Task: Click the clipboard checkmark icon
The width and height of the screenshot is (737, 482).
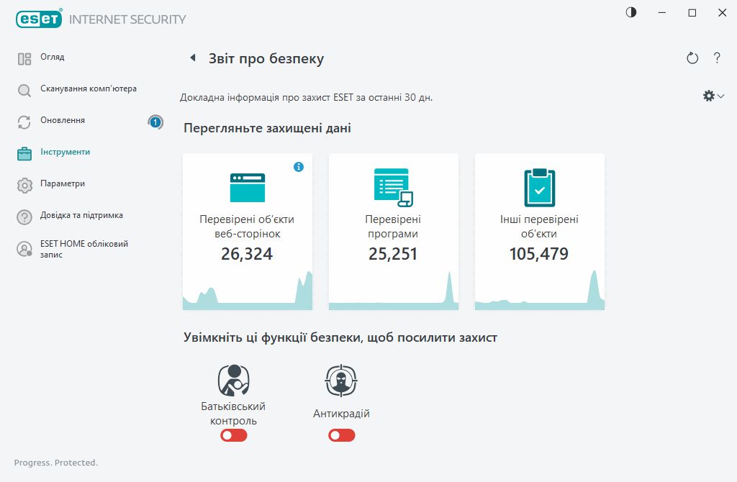Action: pyautogui.click(x=540, y=188)
